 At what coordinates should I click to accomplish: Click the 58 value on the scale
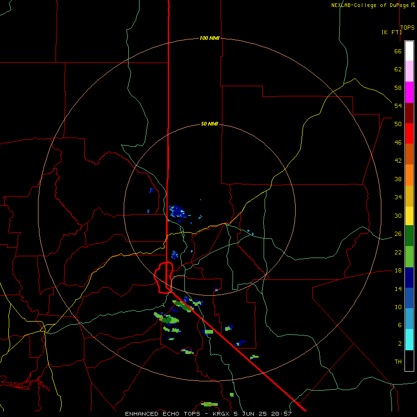pyautogui.click(x=398, y=88)
